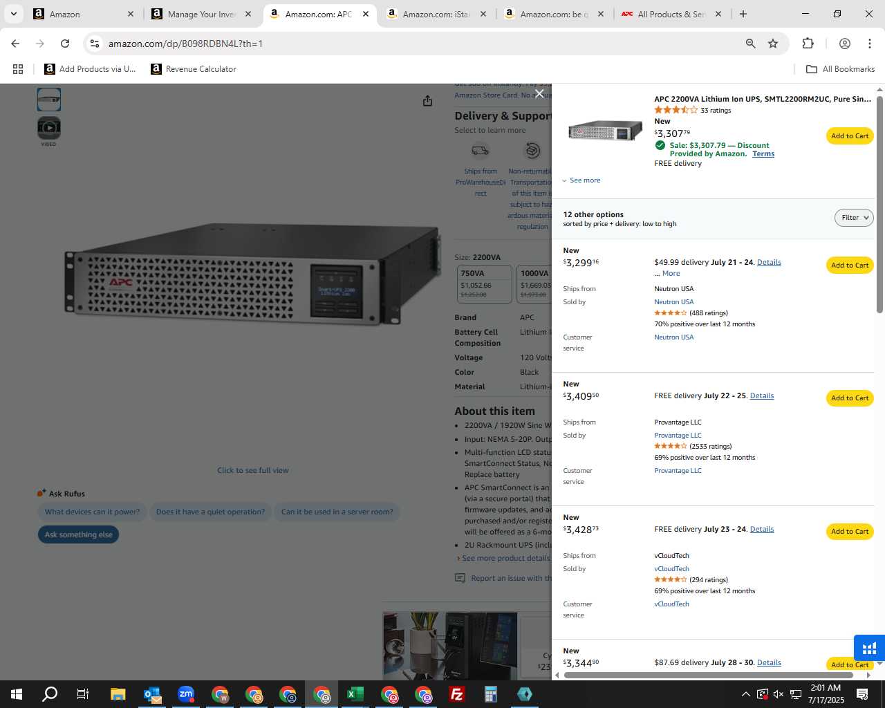Screen dimensions: 885x708
Task: Open Terms link for Amazon discount
Action: click(763, 154)
